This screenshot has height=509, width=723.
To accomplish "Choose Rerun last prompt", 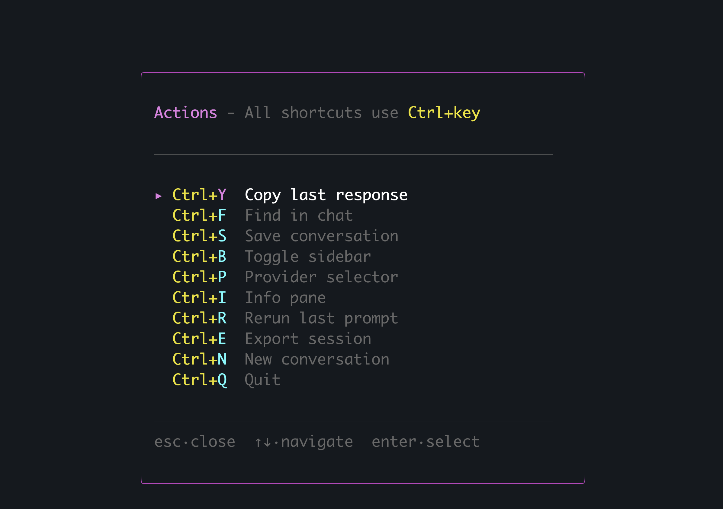I will (x=321, y=318).
